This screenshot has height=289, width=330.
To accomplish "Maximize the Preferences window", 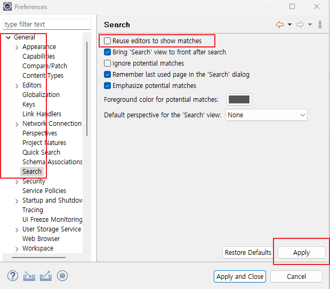I will [292, 6].
